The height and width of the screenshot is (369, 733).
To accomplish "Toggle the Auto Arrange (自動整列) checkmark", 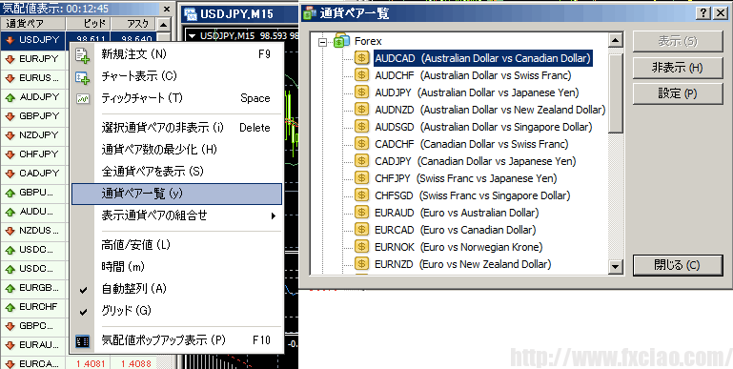I will 83,290.
